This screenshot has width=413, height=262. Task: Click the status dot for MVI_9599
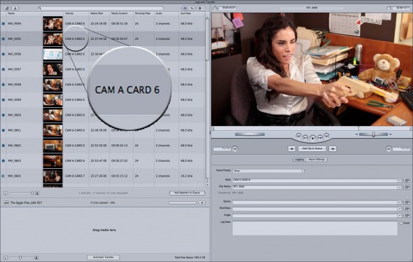click(x=3, y=100)
